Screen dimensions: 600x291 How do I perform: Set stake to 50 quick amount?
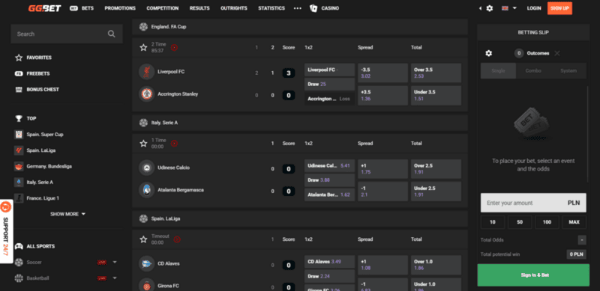coord(520,222)
